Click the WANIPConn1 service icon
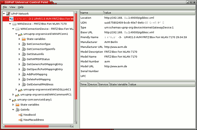Screen dimensions: 197x130 (20, 34)
